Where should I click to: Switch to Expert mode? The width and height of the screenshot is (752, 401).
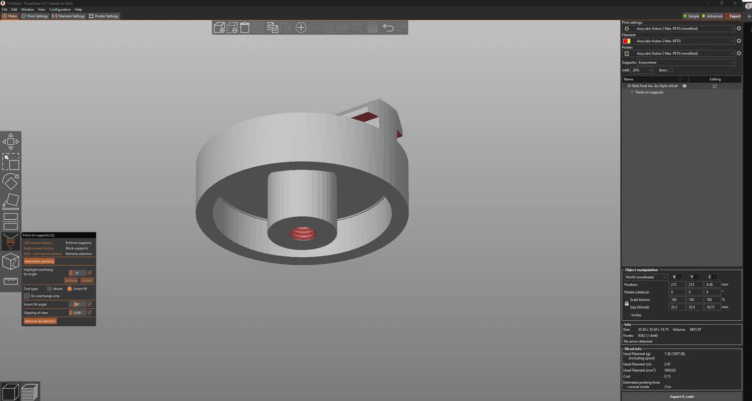733,16
